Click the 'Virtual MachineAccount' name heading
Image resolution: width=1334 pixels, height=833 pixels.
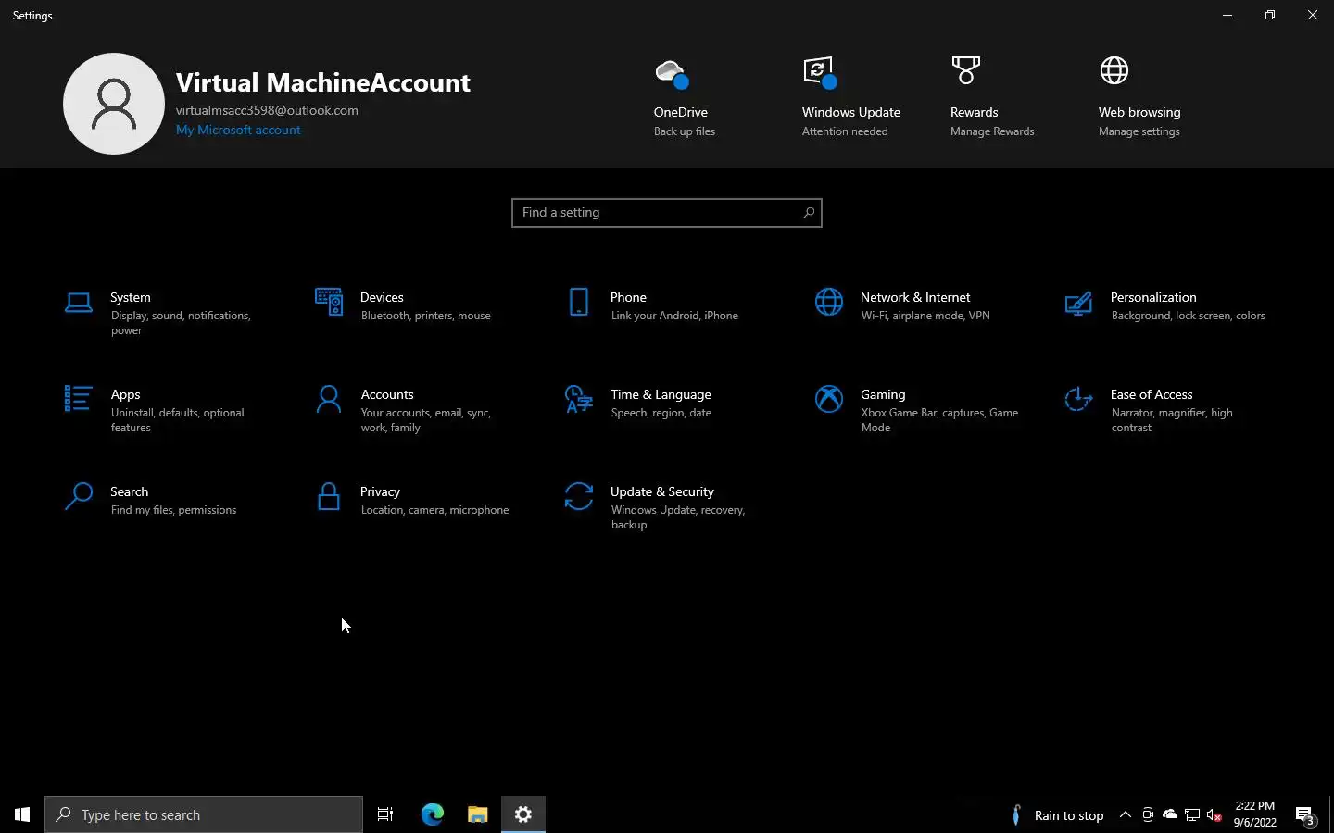click(x=323, y=82)
